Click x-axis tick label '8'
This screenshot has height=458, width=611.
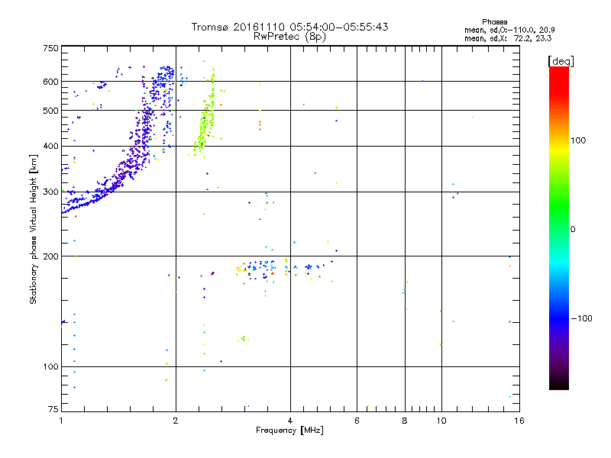click(x=405, y=421)
